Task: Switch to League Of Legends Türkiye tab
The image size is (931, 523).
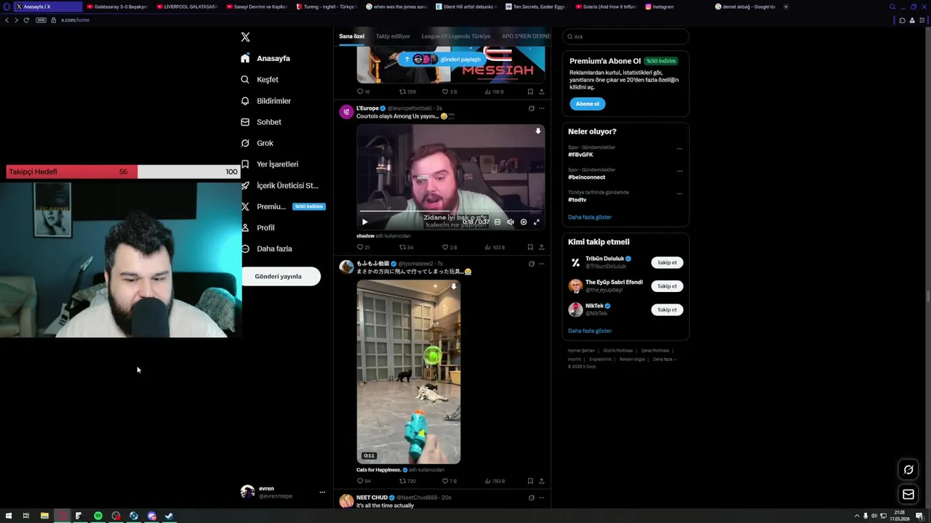Action: [456, 36]
